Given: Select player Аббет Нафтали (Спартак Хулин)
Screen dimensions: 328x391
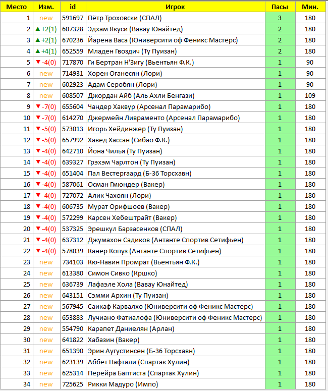Looking at the screenshot, I should pos(138,362).
